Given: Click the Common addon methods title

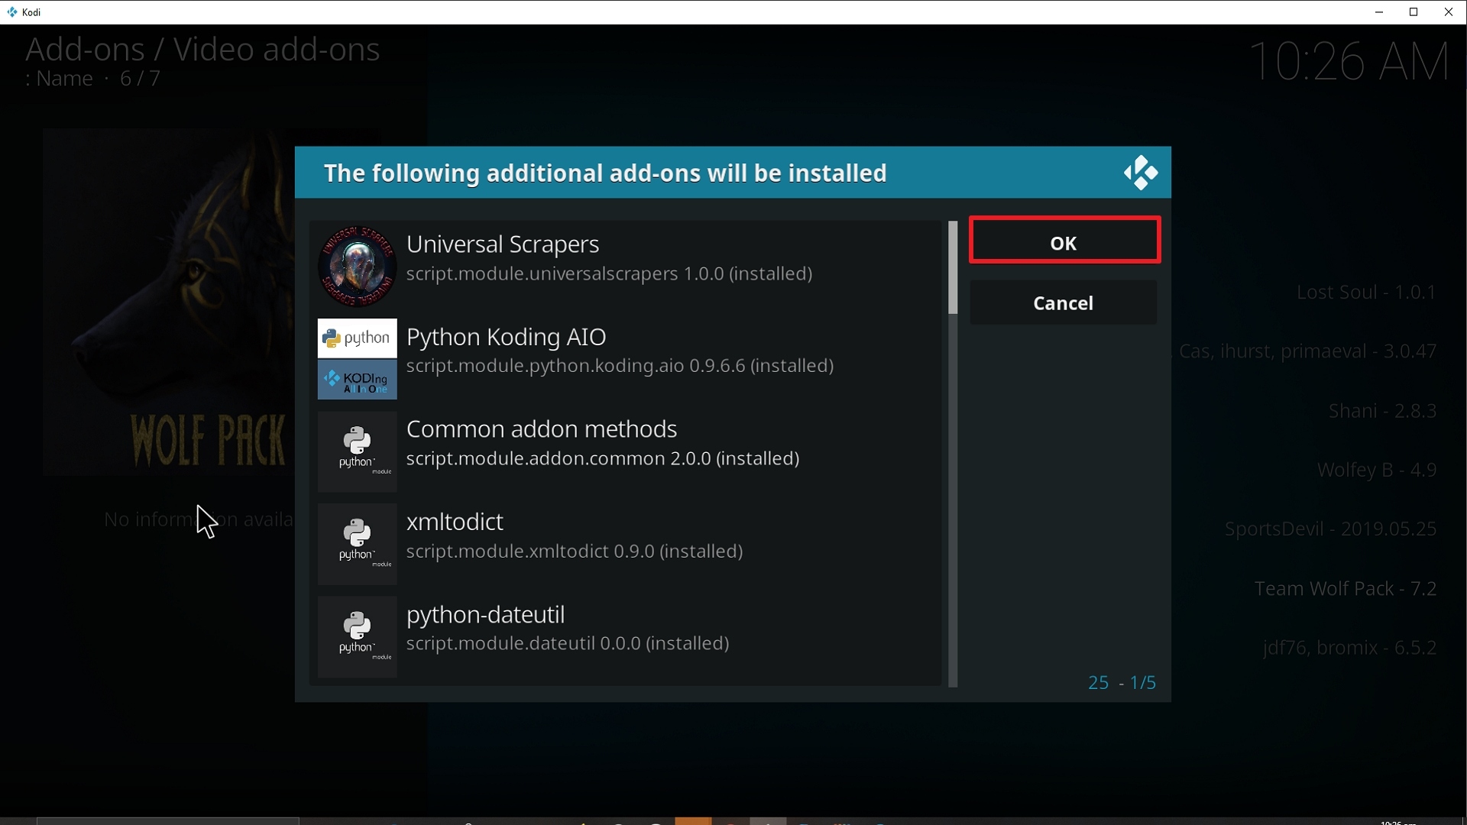Looking at the screenshot, I should [x=542, y=429].
